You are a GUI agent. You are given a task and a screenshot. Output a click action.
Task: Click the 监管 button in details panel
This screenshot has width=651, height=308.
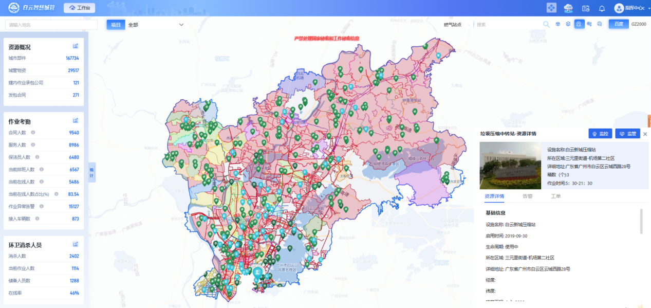coord(627,134)
